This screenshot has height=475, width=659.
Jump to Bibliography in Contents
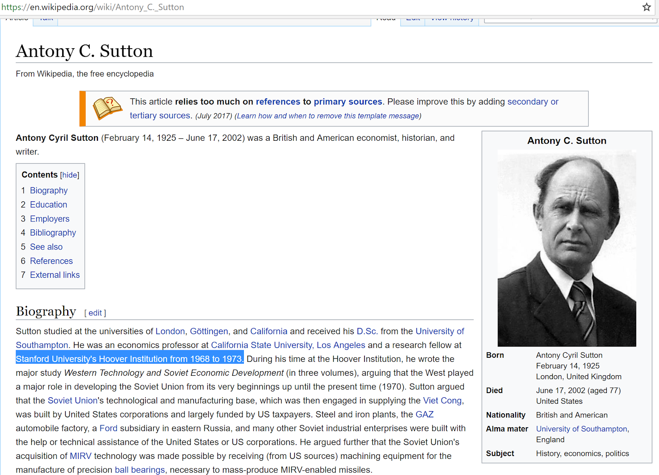click(x=53, y=233)
